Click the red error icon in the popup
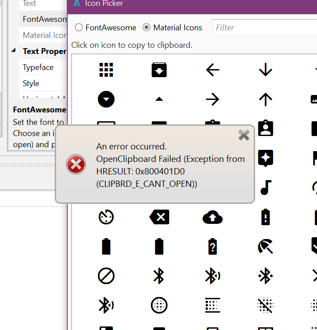 76,165
